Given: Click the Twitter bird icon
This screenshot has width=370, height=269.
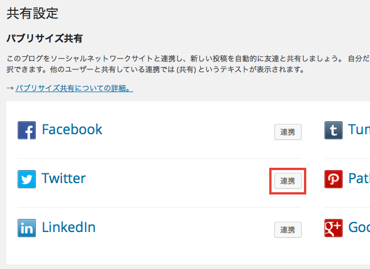Looking at the screenshot, I should tap(27, 179).
